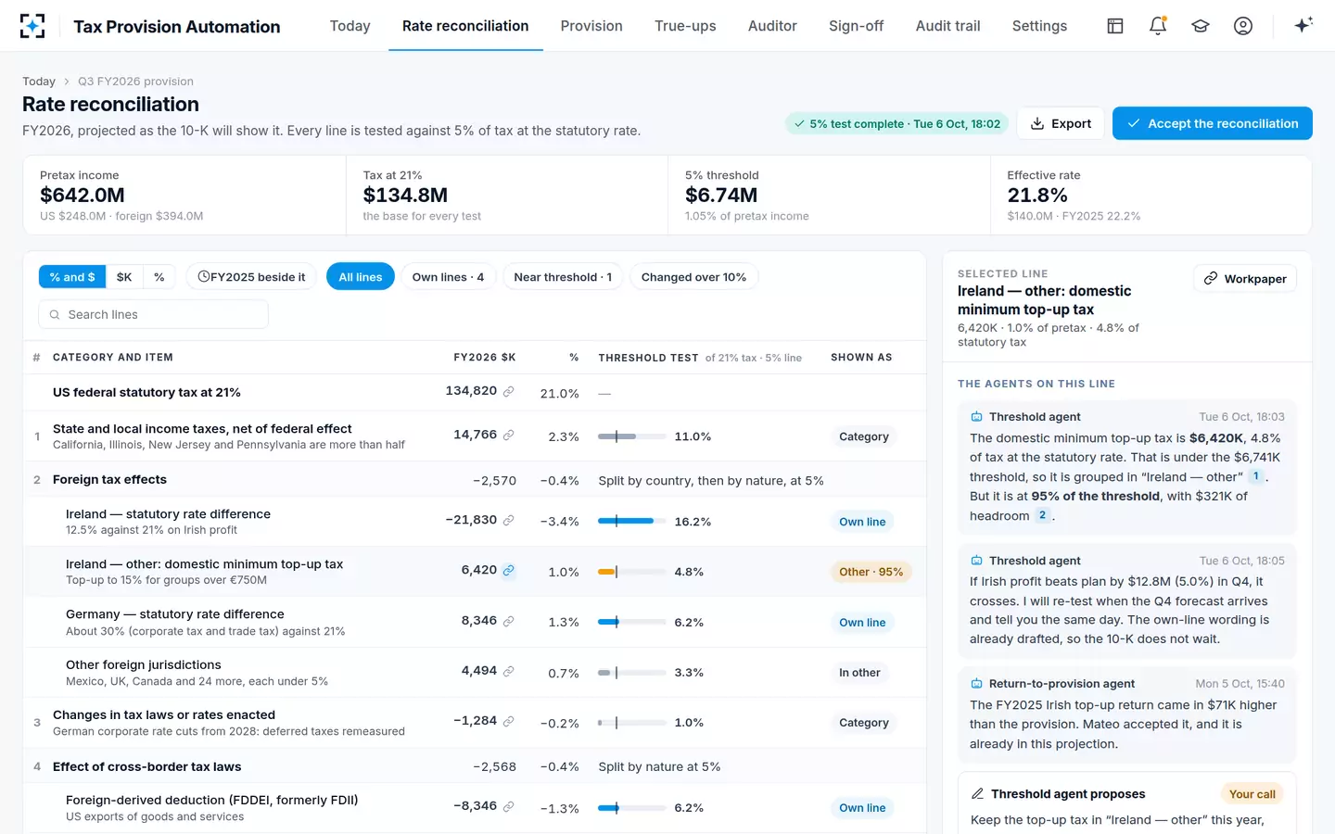Open the Workpaper for selected line
The width and height of the screenshot is (1335, 834).
tap(1245, 279)
